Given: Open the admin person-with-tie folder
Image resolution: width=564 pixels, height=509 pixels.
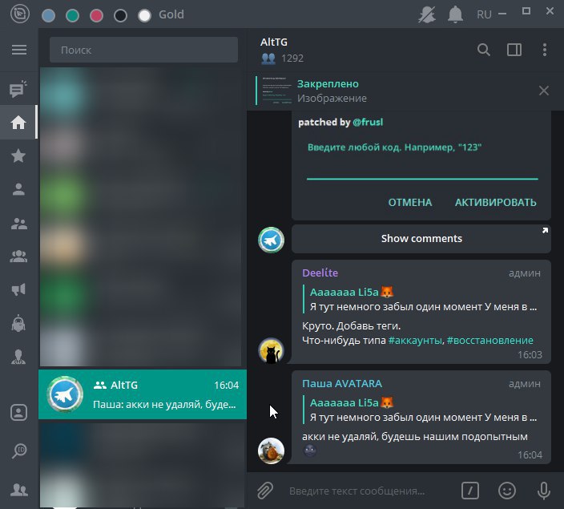Looking at the screenshot, I should [x=18, y=357].
